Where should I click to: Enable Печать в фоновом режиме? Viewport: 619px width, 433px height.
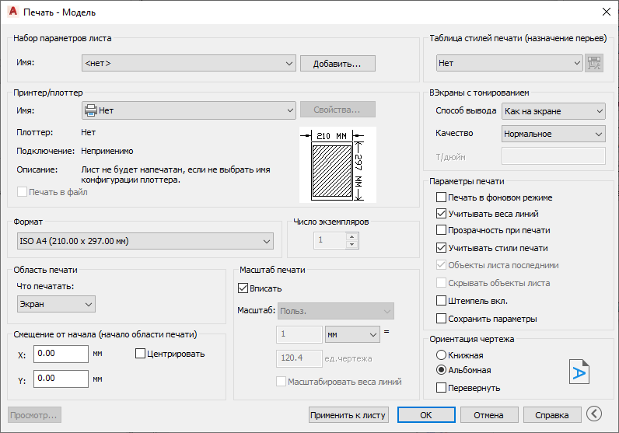coord(441,197)
